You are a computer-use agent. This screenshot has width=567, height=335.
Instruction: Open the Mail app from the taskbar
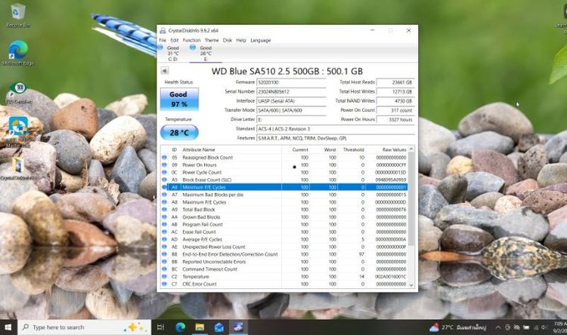click(218, 327)
